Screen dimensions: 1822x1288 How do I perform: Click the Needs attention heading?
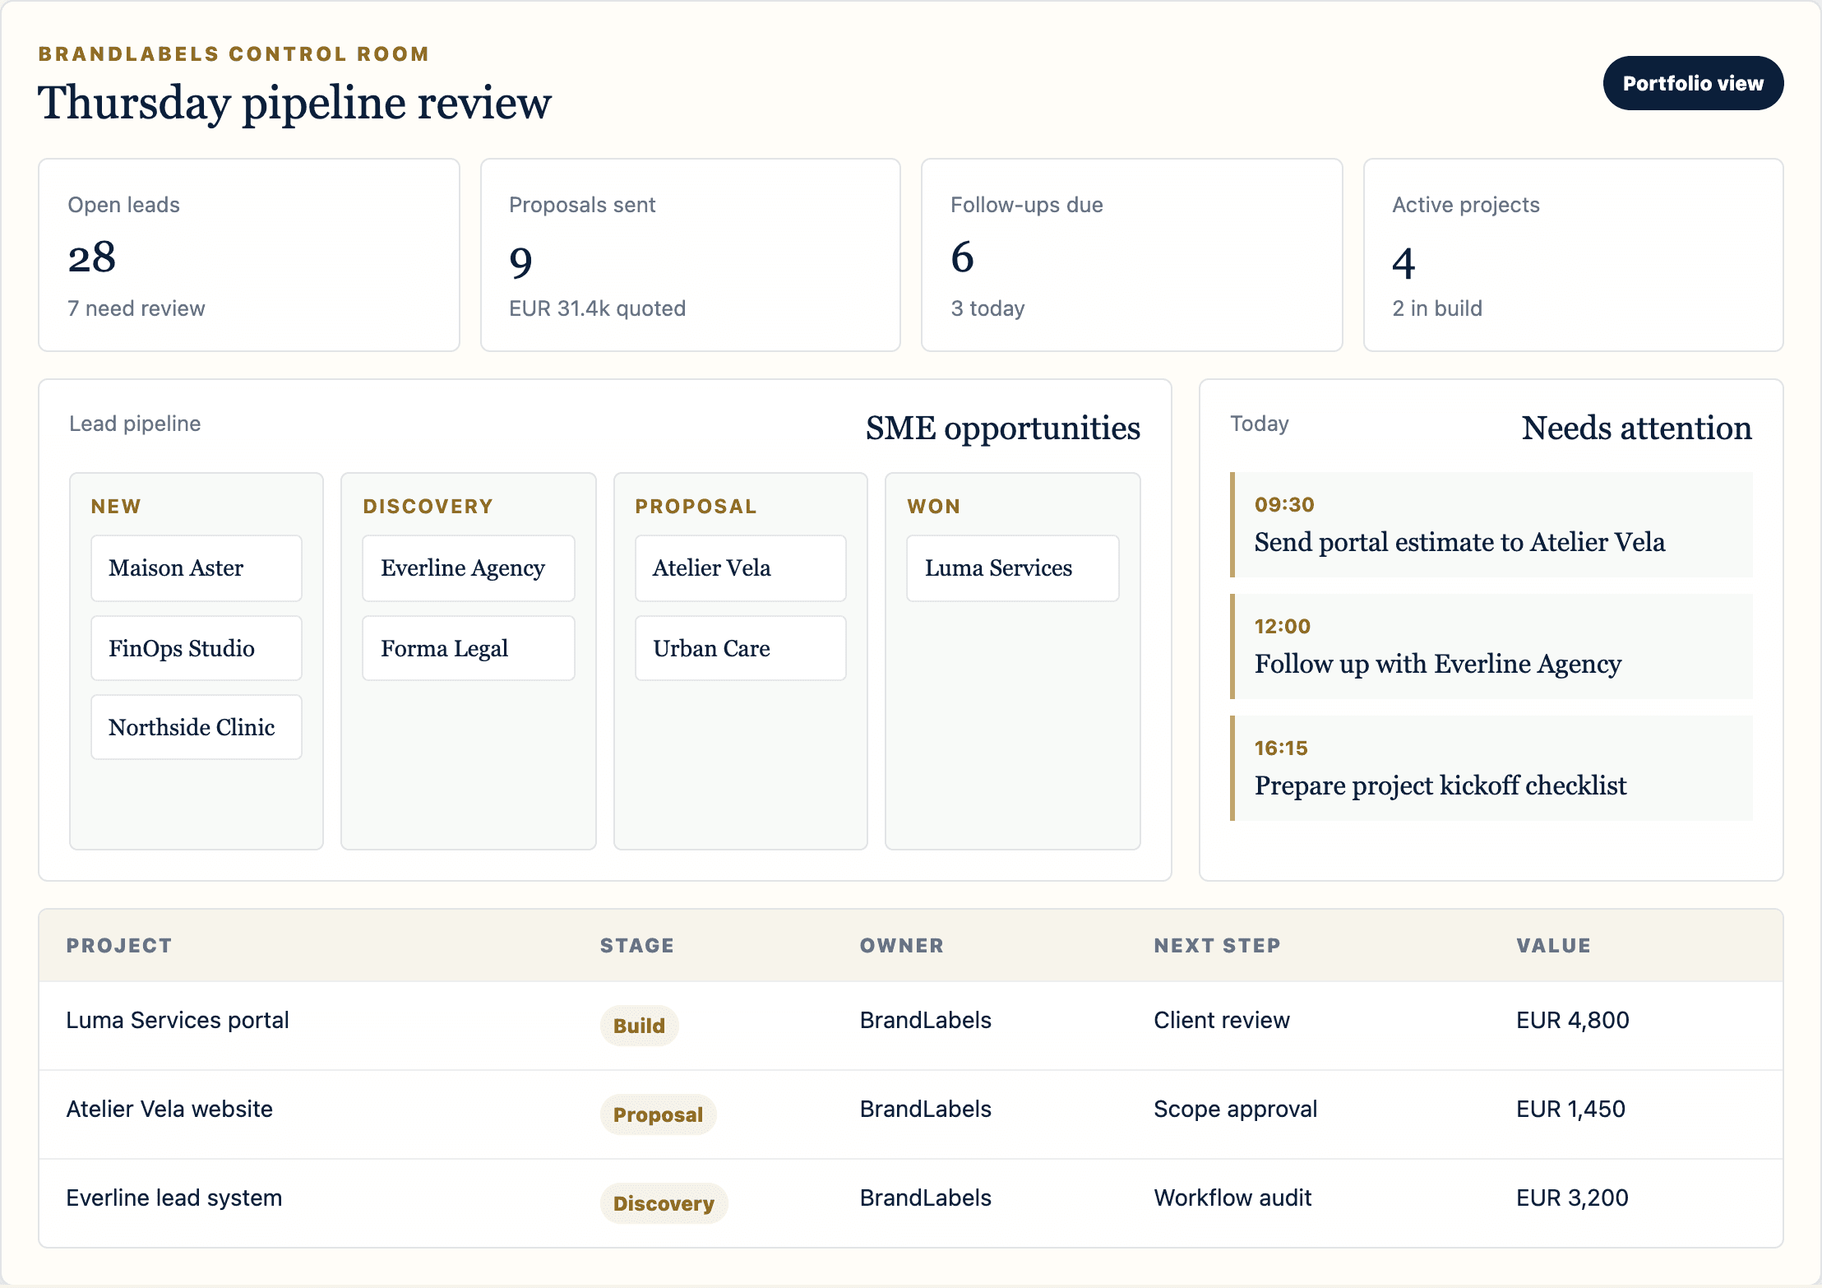1637,429
